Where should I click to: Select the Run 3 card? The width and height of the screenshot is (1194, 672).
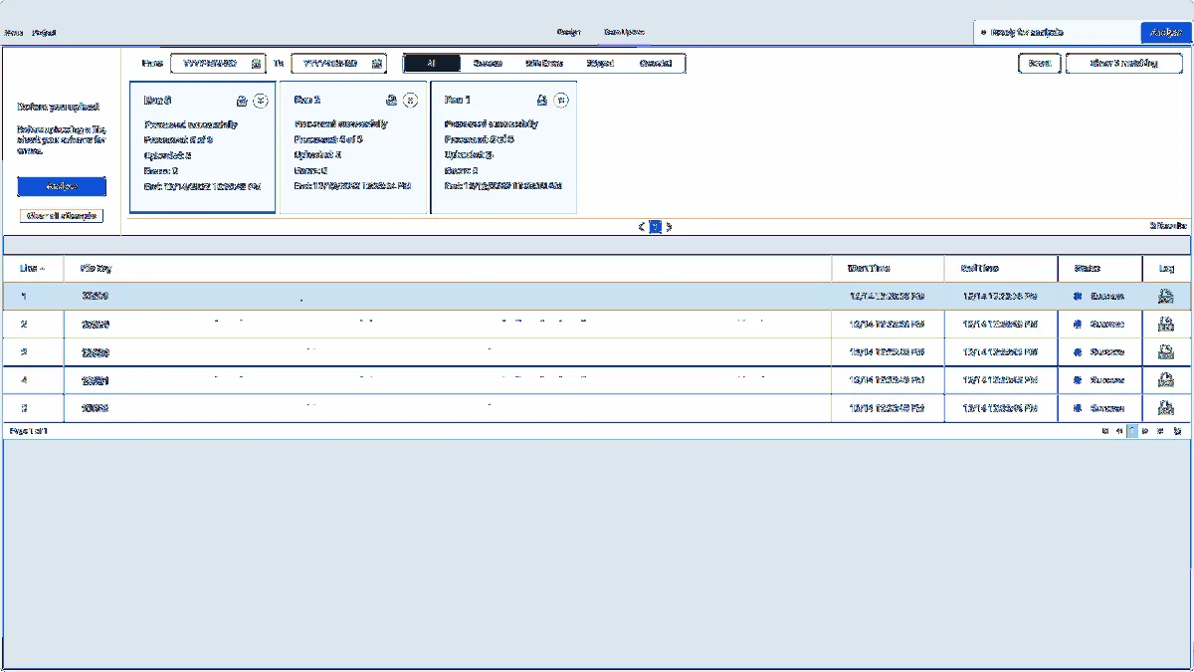tap(203, 147)
